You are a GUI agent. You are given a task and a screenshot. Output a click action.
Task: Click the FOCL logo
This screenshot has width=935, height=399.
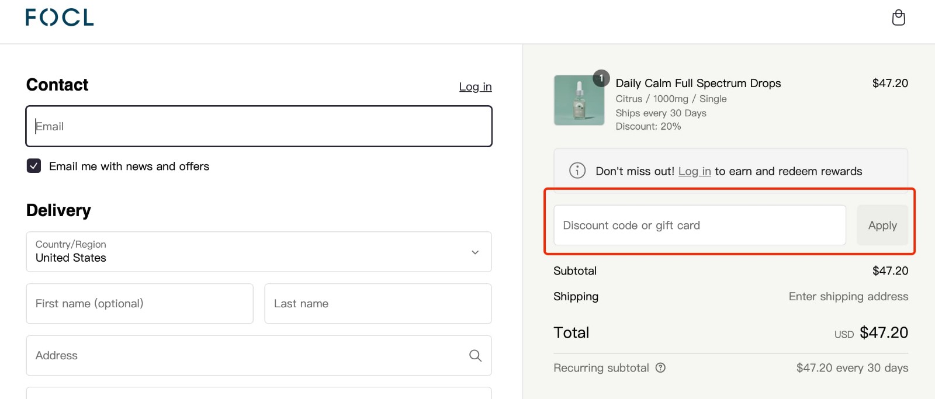pyautogui.click(x=58, y=18)
